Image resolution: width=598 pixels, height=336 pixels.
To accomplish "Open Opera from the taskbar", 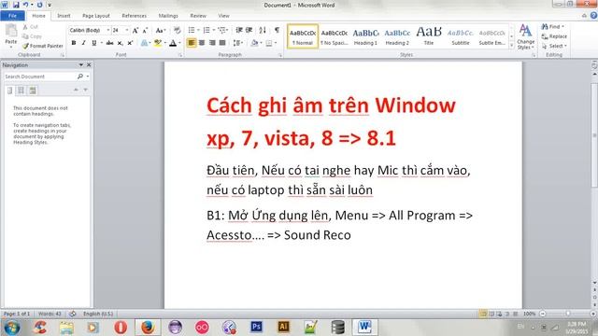I will (x=121, y=327).
